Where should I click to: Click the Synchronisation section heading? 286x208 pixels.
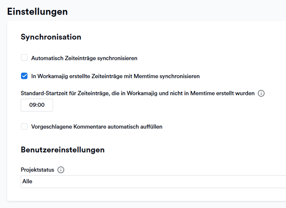tap(51, 37)
